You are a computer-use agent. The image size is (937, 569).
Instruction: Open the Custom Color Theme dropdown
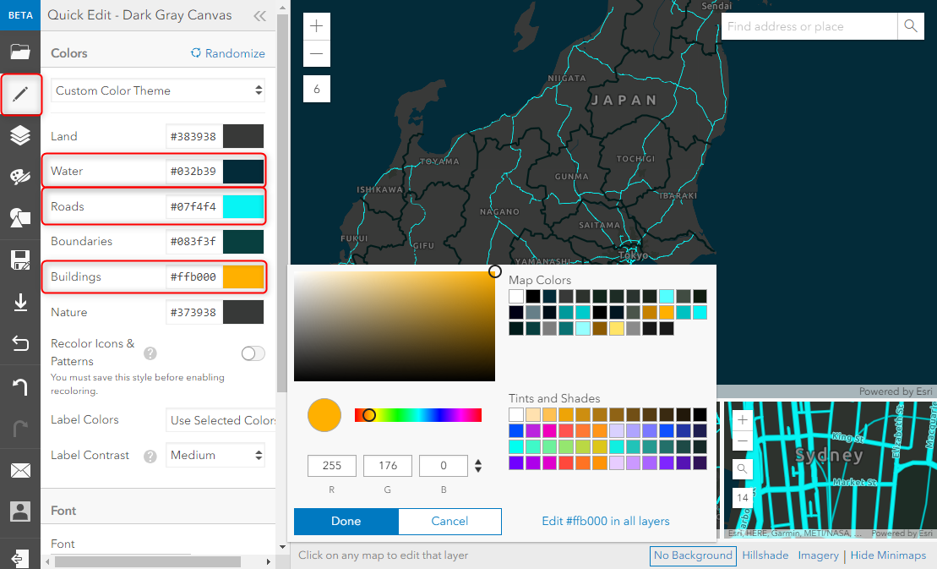tap(158, 90)
